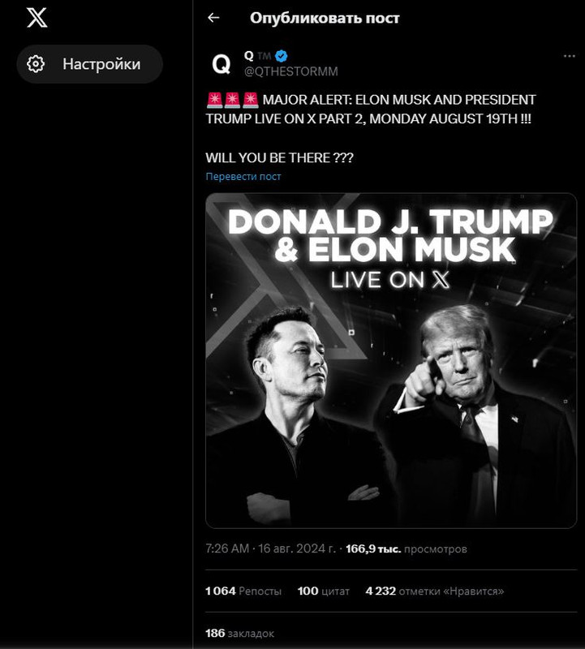The height and width of the screenshot is (649, 585).
Task: Click the blue verified badge
Action: (x=282, y=55)
